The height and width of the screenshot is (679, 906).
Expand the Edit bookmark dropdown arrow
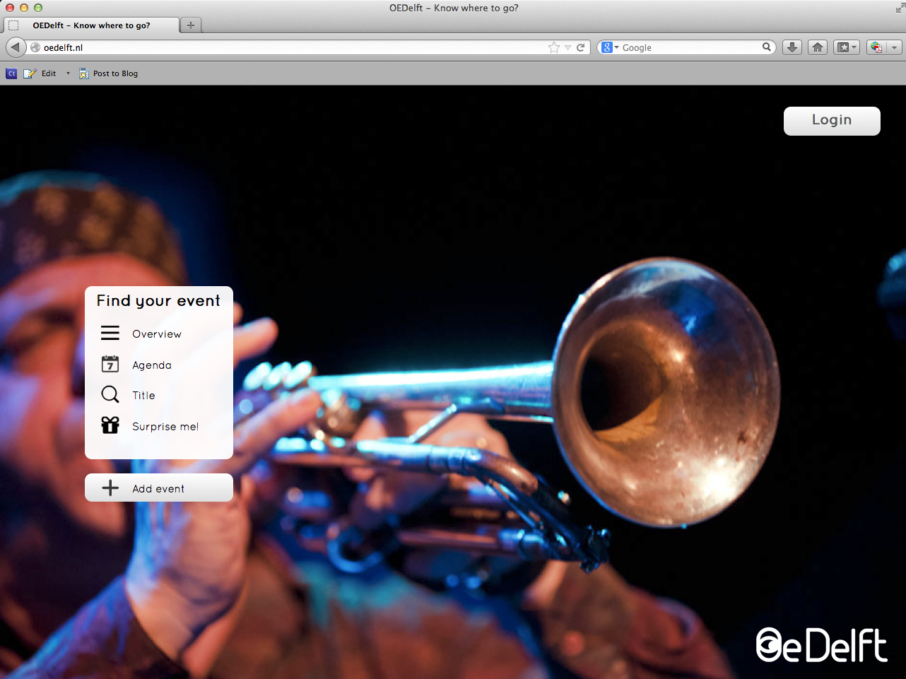[x=68, y=73]
